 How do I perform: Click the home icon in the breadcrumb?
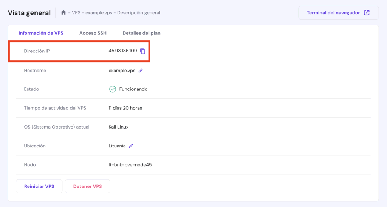click(63, 12)
